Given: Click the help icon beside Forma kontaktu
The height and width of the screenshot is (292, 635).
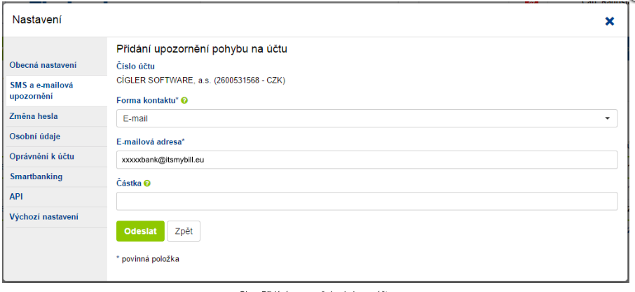Looking at the screenshot, I should point(184,101).
